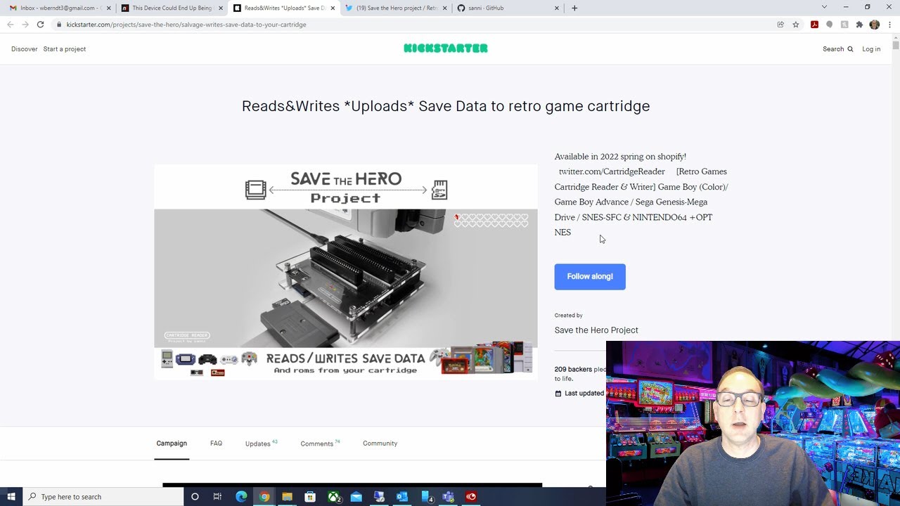900x506 pixels.
Task: Click the Discover link
Action: coord(24,49)
